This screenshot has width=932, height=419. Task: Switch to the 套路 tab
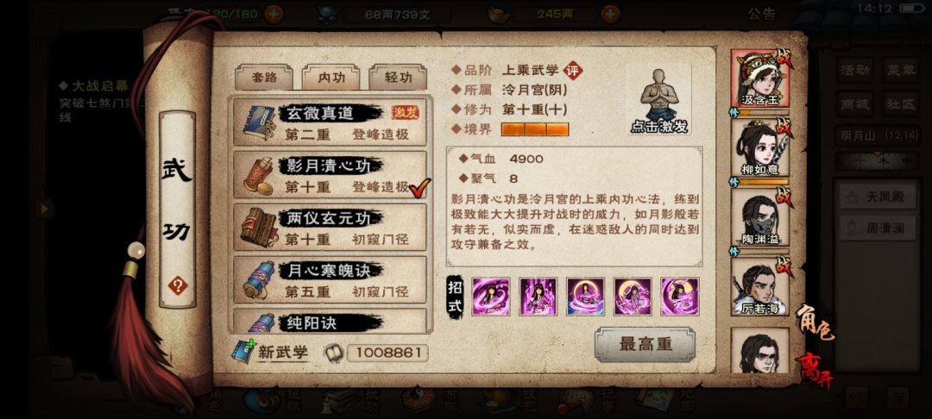(x=264, y=77)
